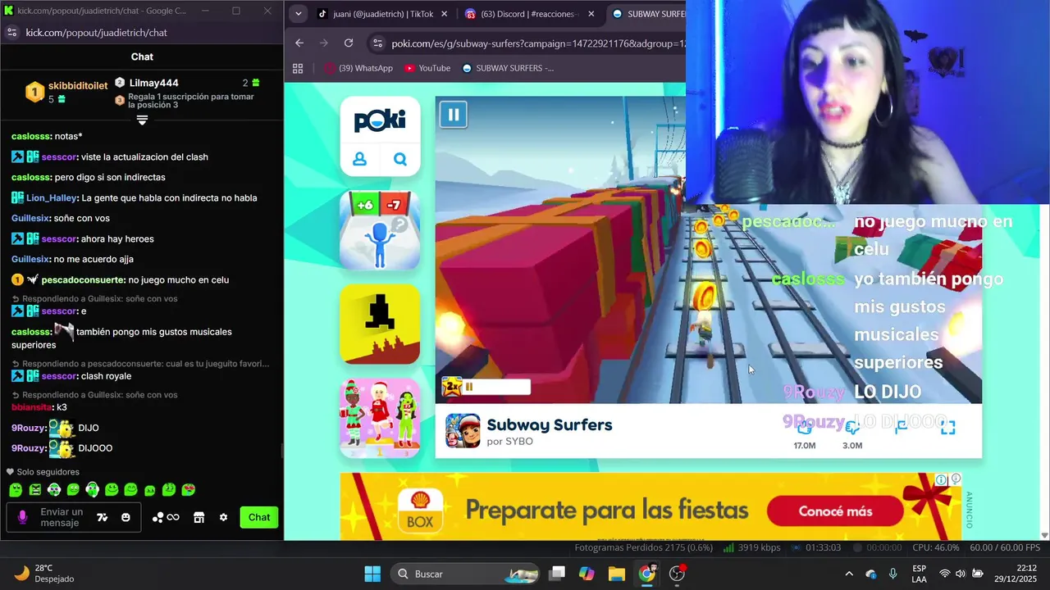
Task: Open Chrome apps grid in bookmarks bar
Action: (298, 68)
